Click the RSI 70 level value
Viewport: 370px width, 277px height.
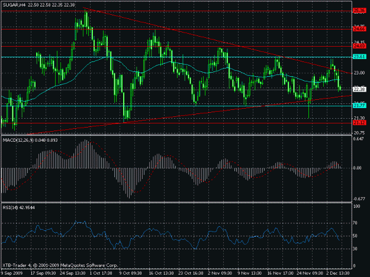(x=355, y=223)
